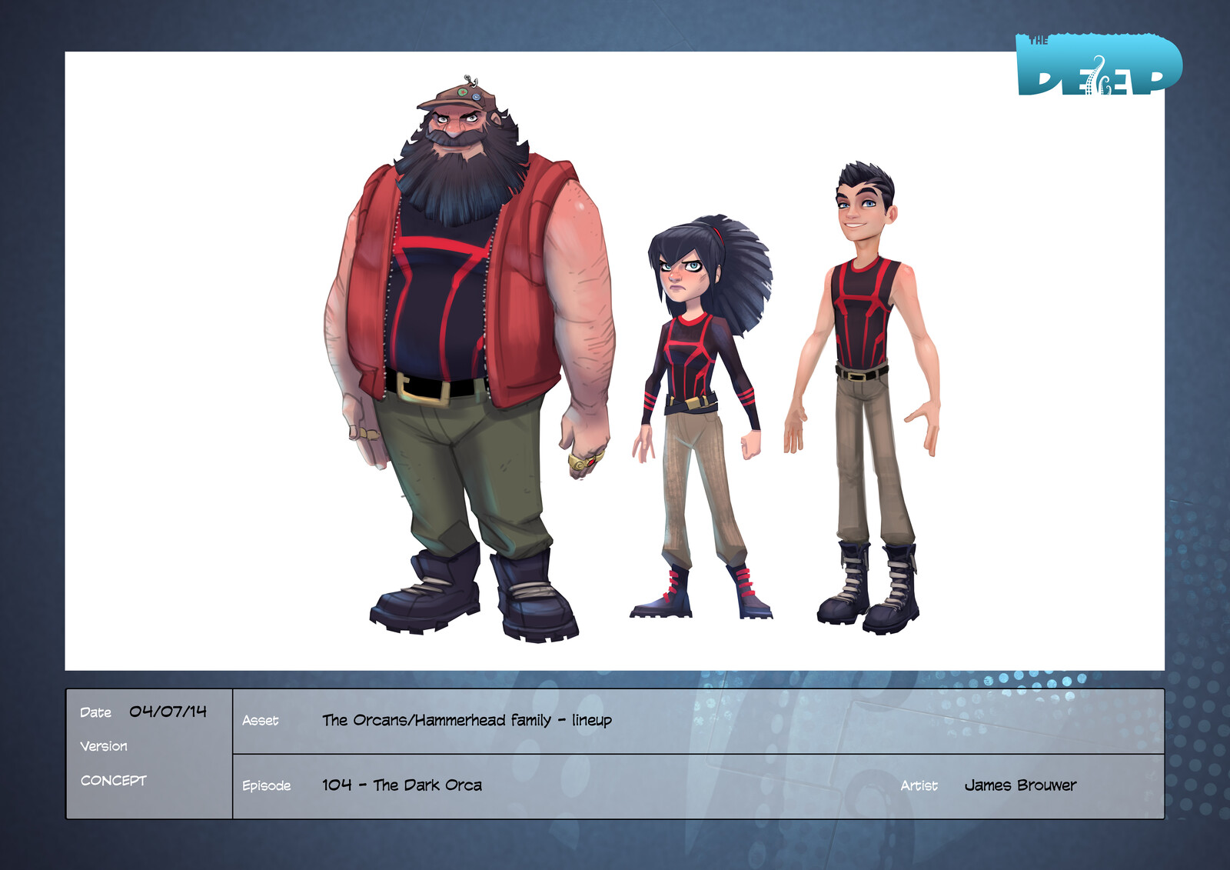Click The Deep logo

tap(1099, 65)
